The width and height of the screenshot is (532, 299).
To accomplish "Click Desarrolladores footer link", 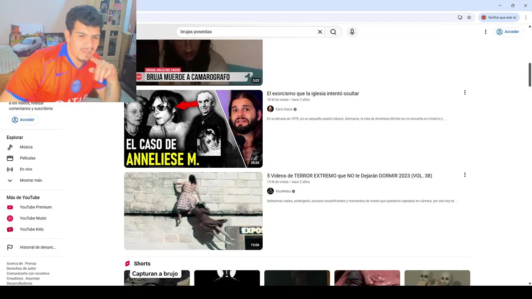I will tap(19, 284).
